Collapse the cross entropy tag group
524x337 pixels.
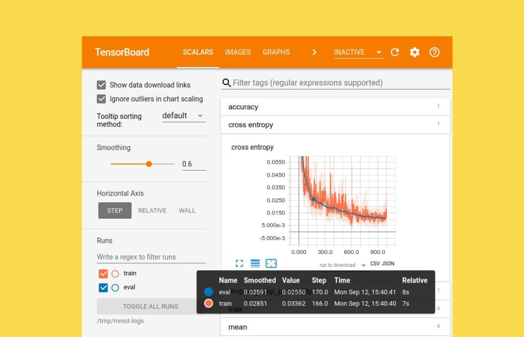(x=335, y=124)
